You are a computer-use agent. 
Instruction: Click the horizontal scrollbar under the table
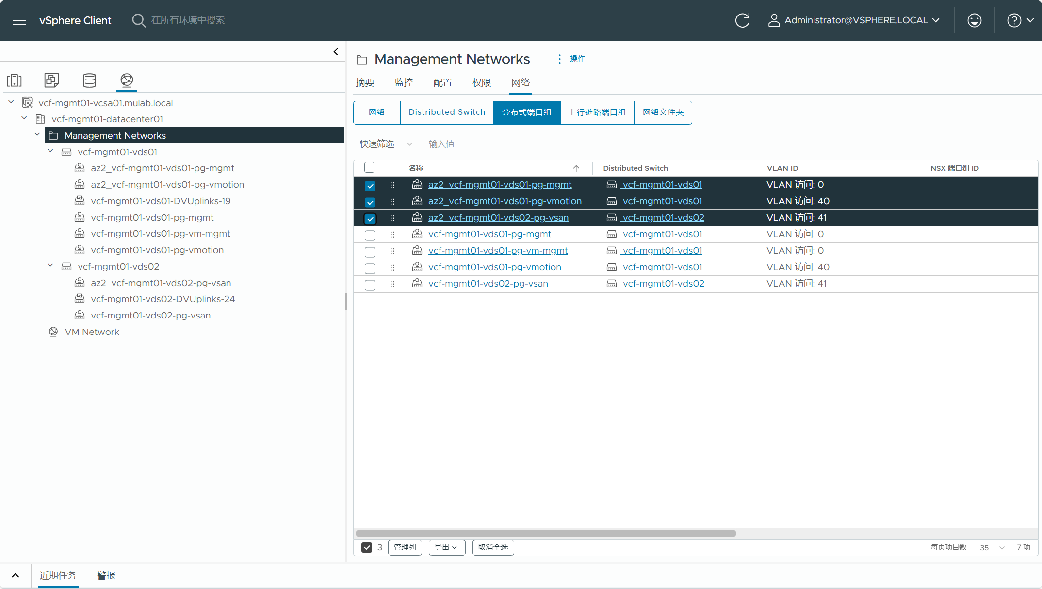[x=546, y=533]
